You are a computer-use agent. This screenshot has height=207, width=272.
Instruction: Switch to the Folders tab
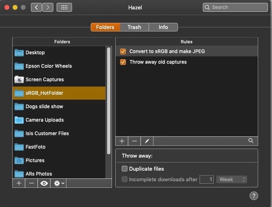[x=105, y=27]
